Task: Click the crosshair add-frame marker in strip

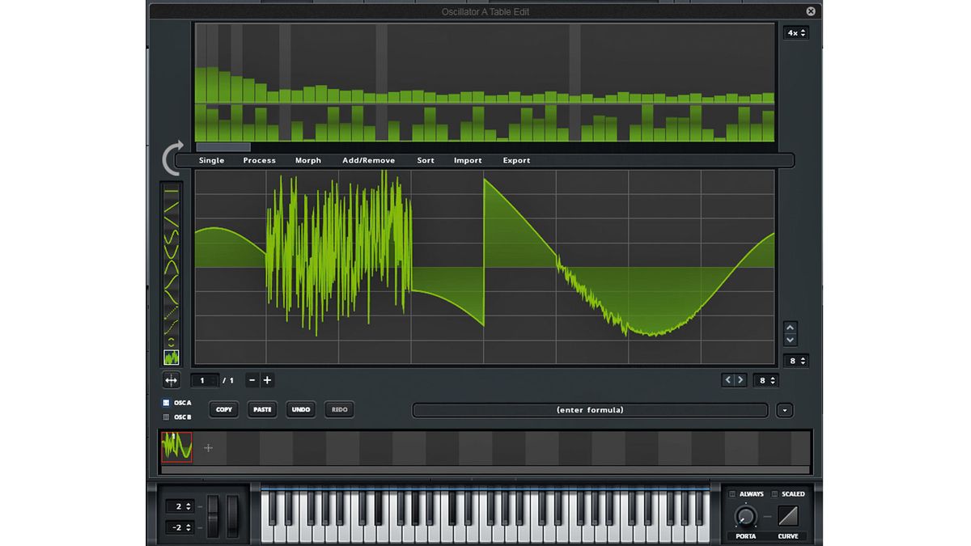Action: (208, 447)
